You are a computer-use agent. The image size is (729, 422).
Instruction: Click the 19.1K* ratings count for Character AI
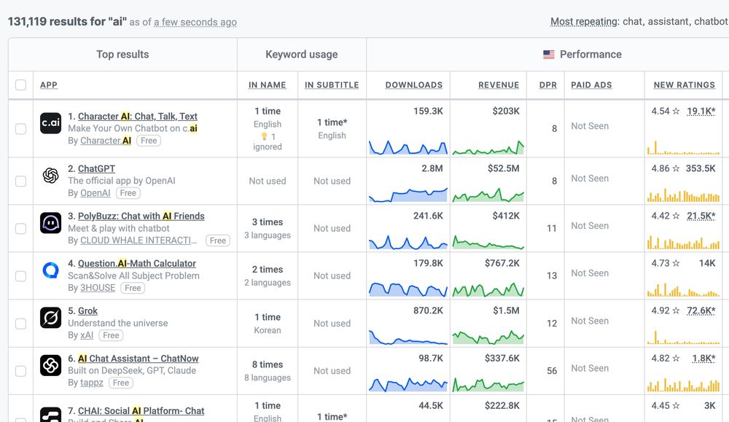click(701, 111)
